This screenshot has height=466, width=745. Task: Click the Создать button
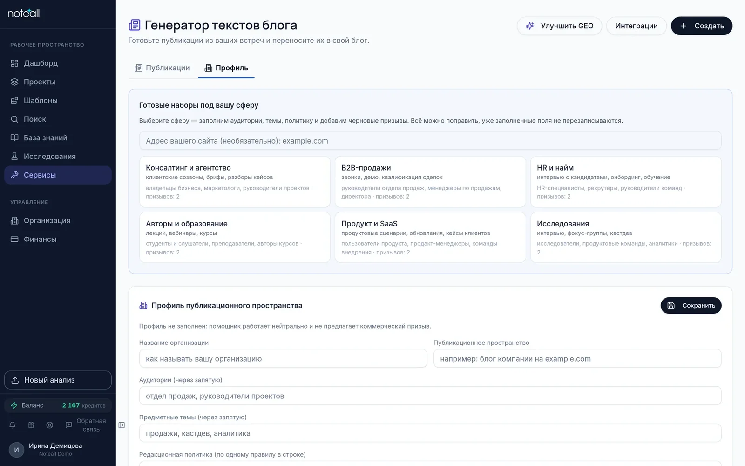tap(701, 26)
